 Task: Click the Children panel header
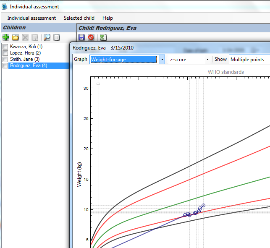click(39, 28)
